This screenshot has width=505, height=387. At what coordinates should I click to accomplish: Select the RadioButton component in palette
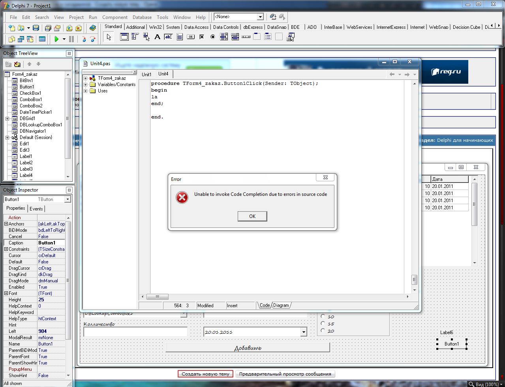pyautogui.click(x=213, y=37)
